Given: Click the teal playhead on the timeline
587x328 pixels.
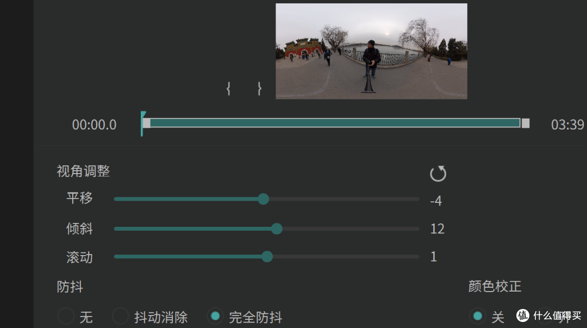Looking at the screenshot, I should [x=142, y=123].
